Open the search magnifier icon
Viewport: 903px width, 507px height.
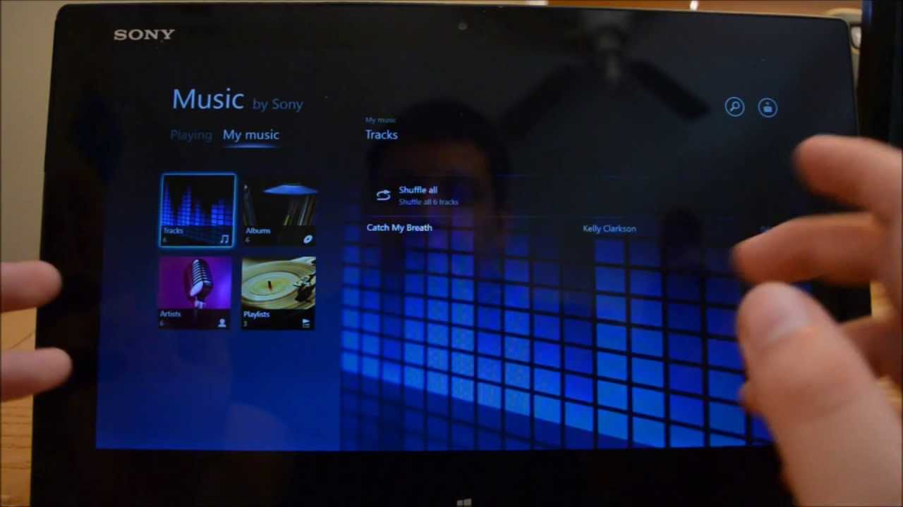[x=734, y=107]
